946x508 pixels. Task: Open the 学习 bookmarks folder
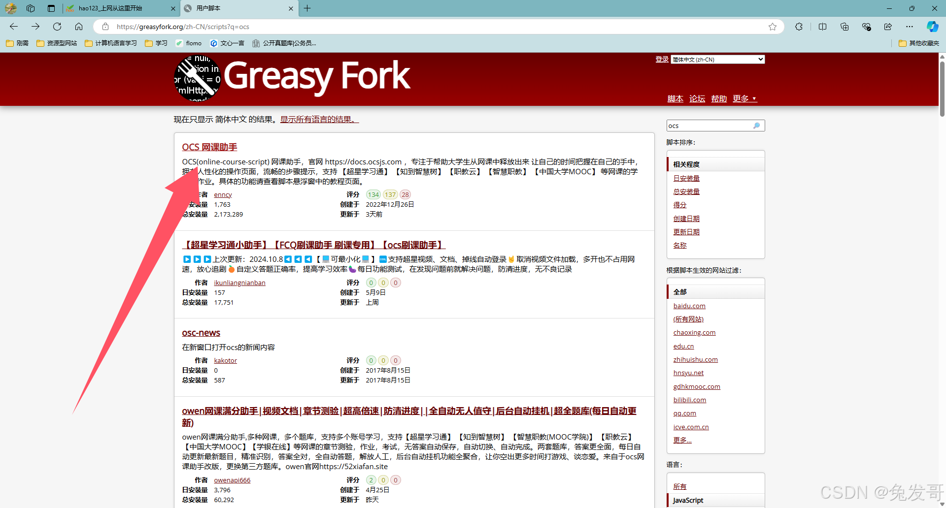(156, 43)
